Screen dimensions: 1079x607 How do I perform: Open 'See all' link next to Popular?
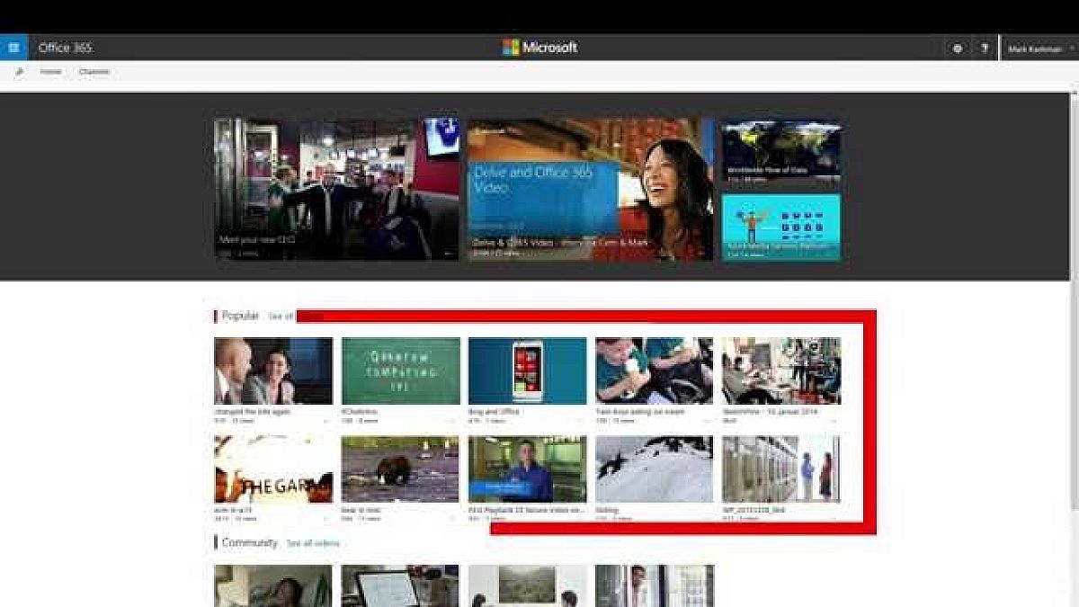coord(281,317)
